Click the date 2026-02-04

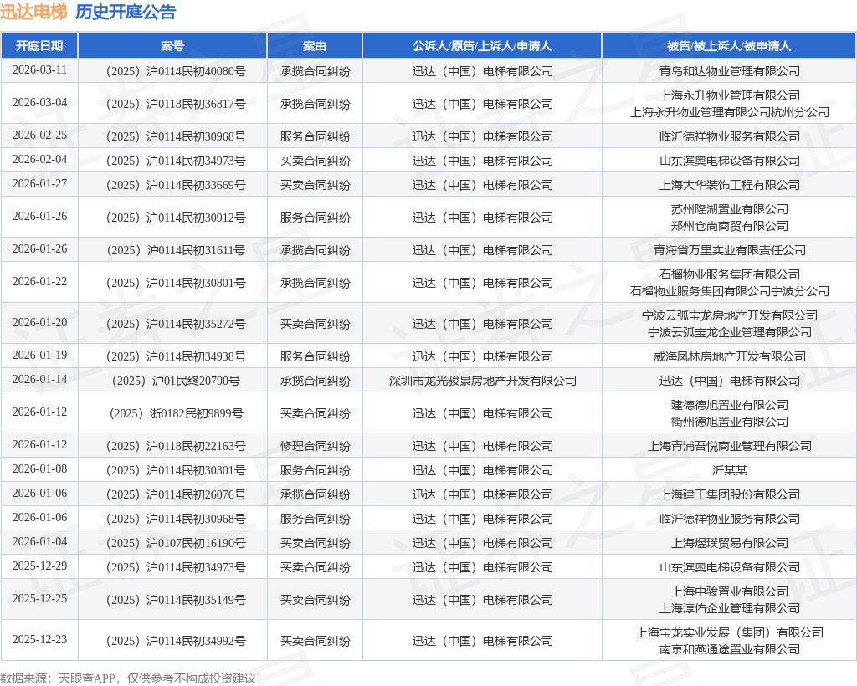coord(39,160)
